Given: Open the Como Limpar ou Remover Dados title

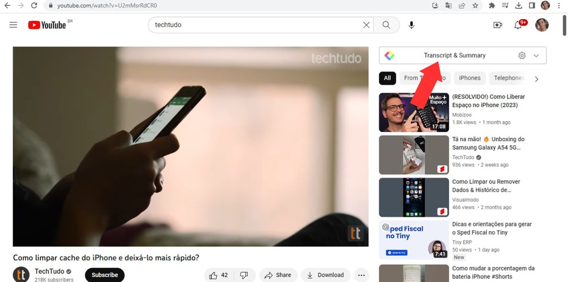Looking at the screenshot, I should pos(486,186).
